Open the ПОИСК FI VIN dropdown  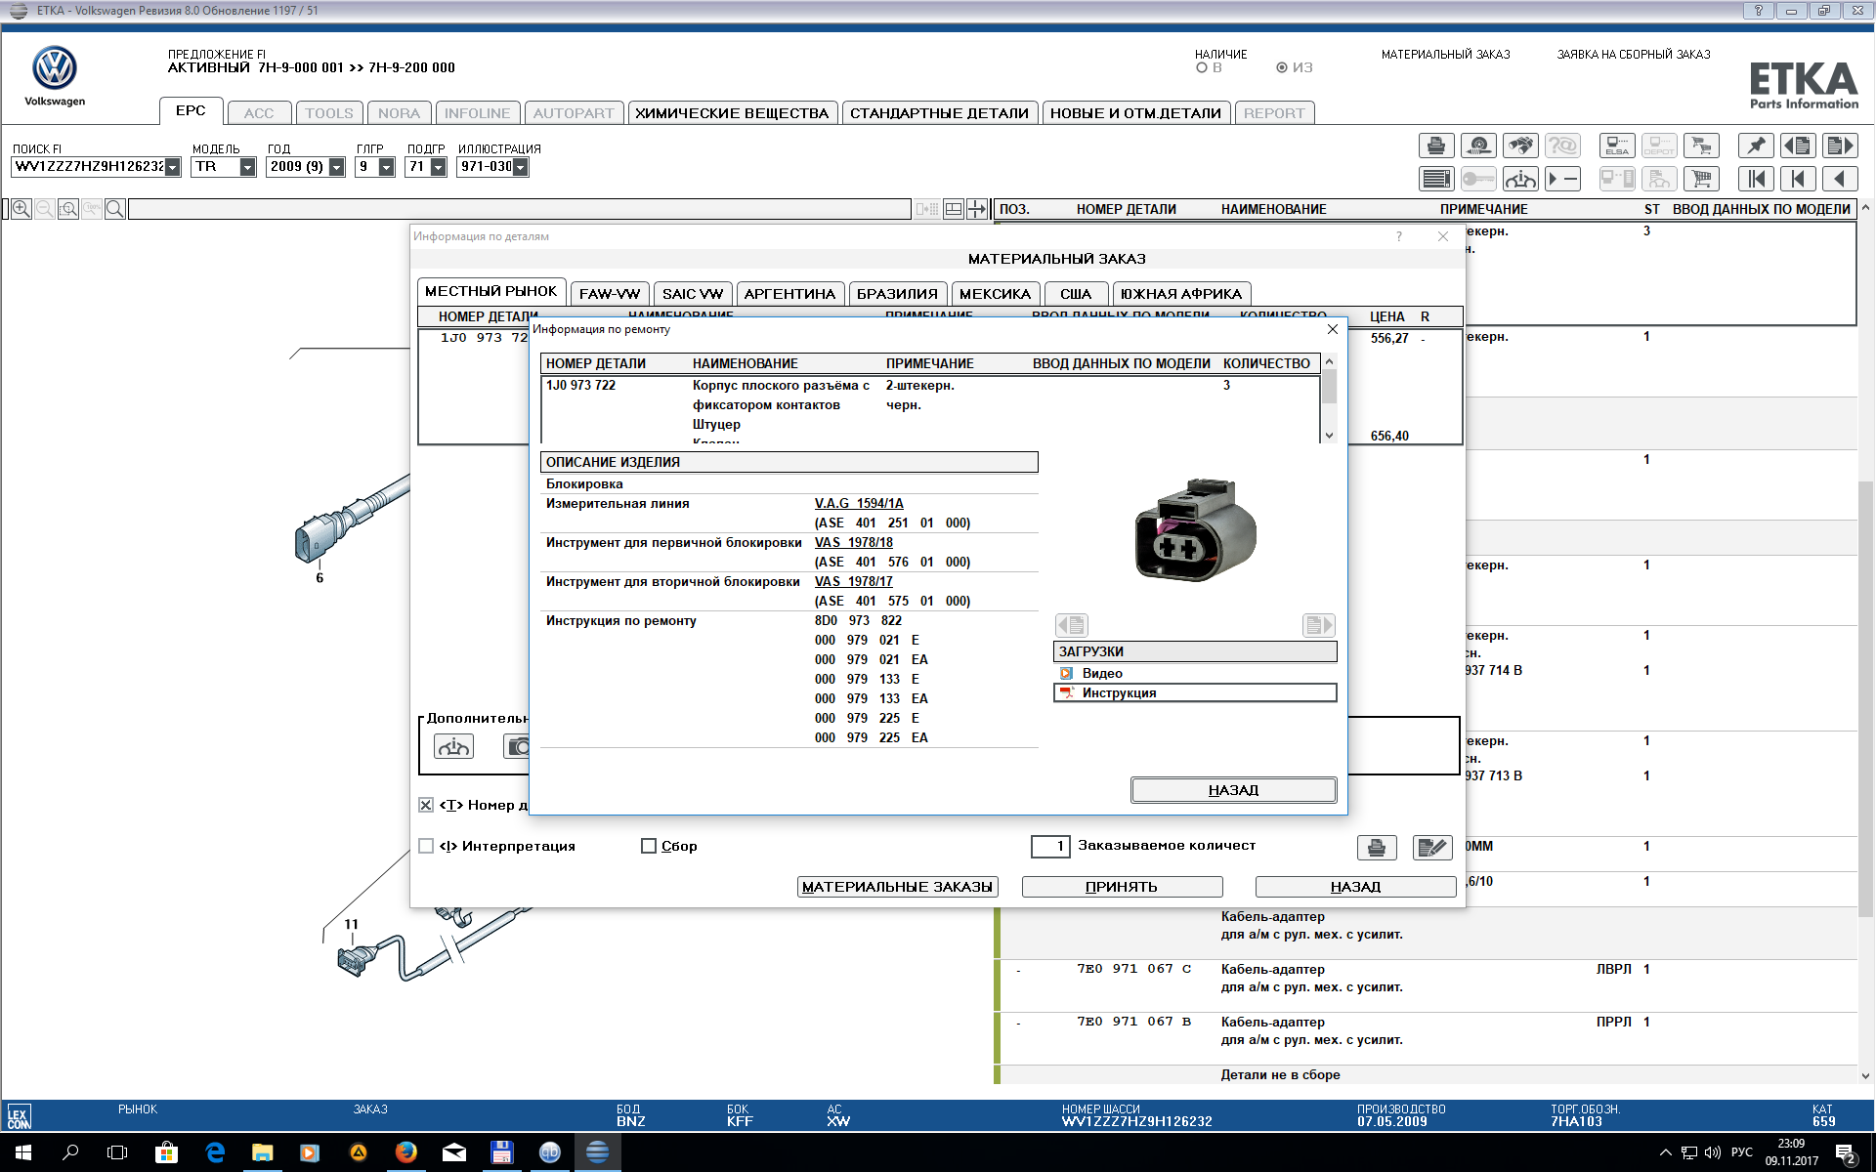click(173, 167)
